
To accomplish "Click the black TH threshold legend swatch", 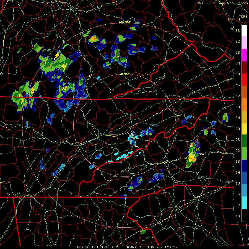I will pyautogui.click(x=244, y=215).
